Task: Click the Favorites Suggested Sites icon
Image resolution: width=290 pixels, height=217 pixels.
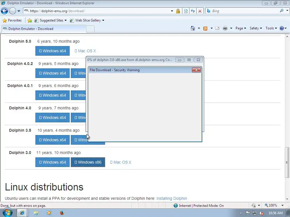Action: tap(37, 20)
